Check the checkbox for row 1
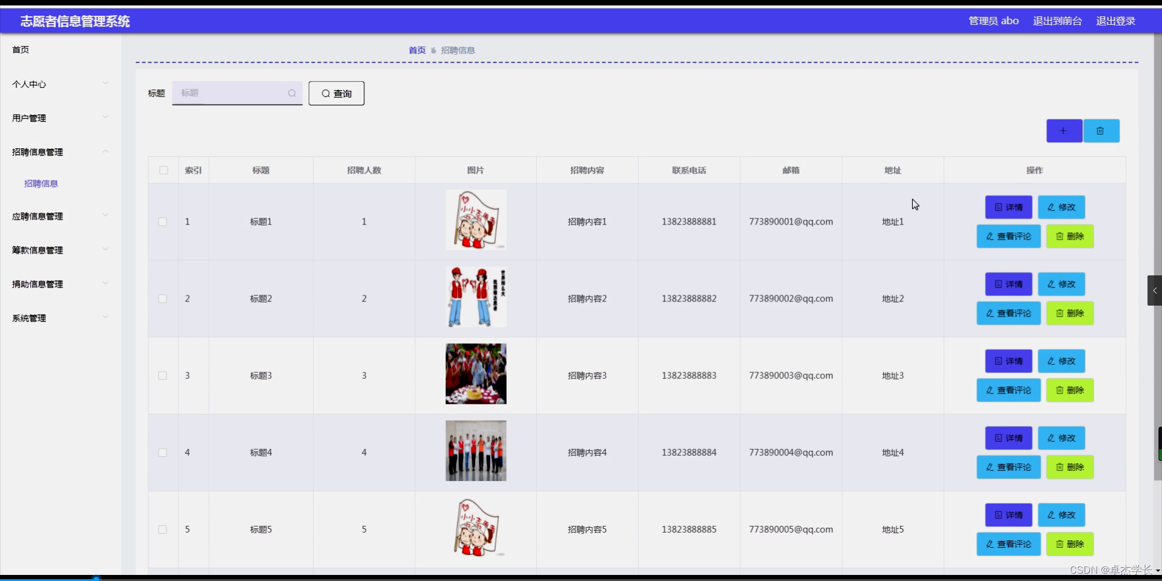This screenshot has height=581, width=1162. 162,222
